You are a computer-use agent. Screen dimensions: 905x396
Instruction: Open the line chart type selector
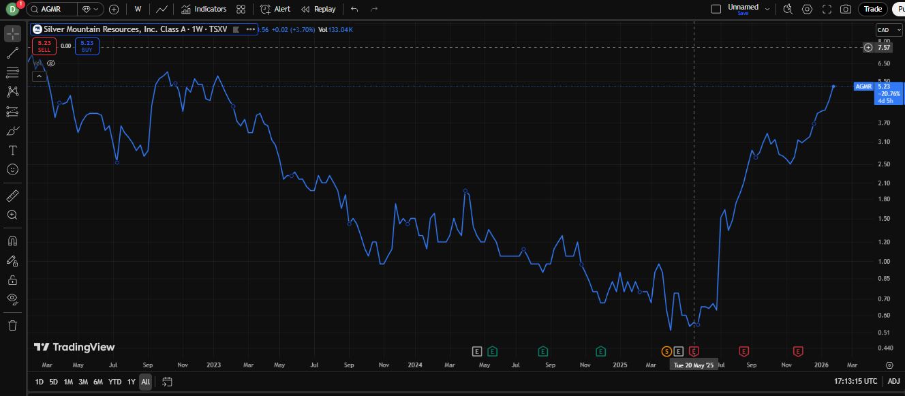pos(162,9)
